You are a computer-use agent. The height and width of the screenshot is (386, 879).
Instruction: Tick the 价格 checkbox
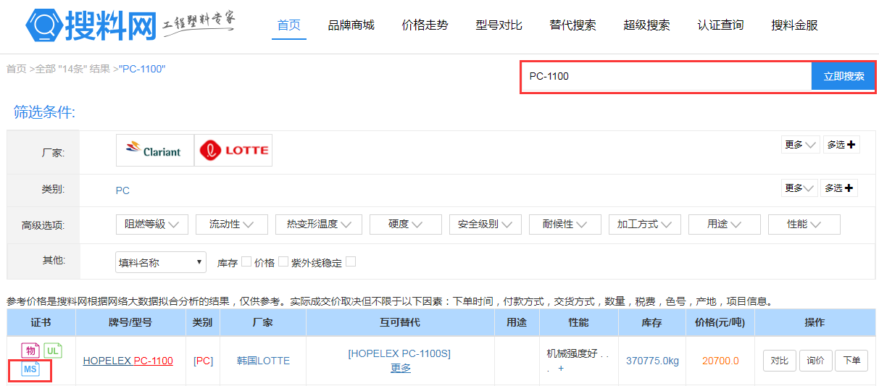283,261
